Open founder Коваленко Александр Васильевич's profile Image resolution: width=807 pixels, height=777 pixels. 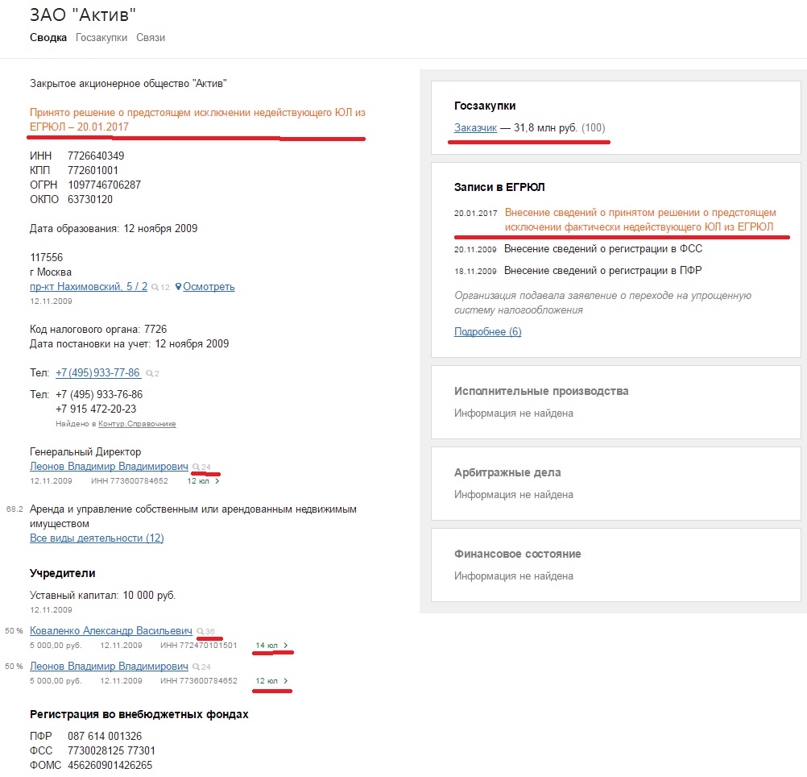point(111,630)
